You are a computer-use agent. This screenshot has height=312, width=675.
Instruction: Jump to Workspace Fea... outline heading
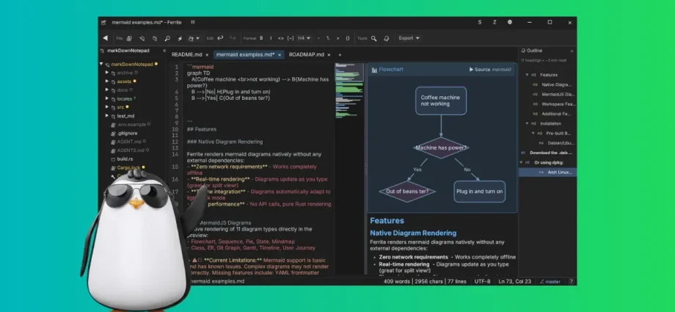pyautogui.click(x=558, y=104)
